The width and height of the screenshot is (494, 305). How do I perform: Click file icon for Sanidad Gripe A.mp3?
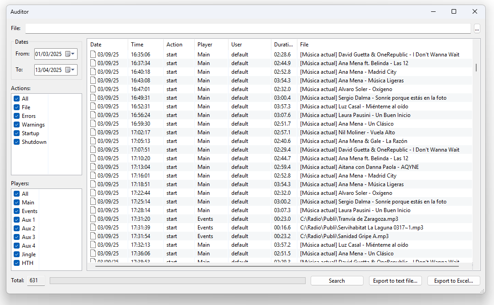(93, 236)
